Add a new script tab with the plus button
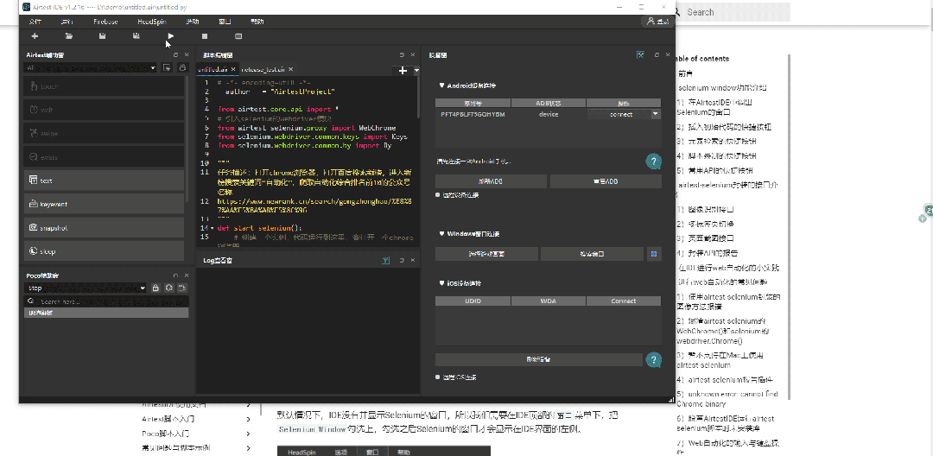 click(403, 70)
